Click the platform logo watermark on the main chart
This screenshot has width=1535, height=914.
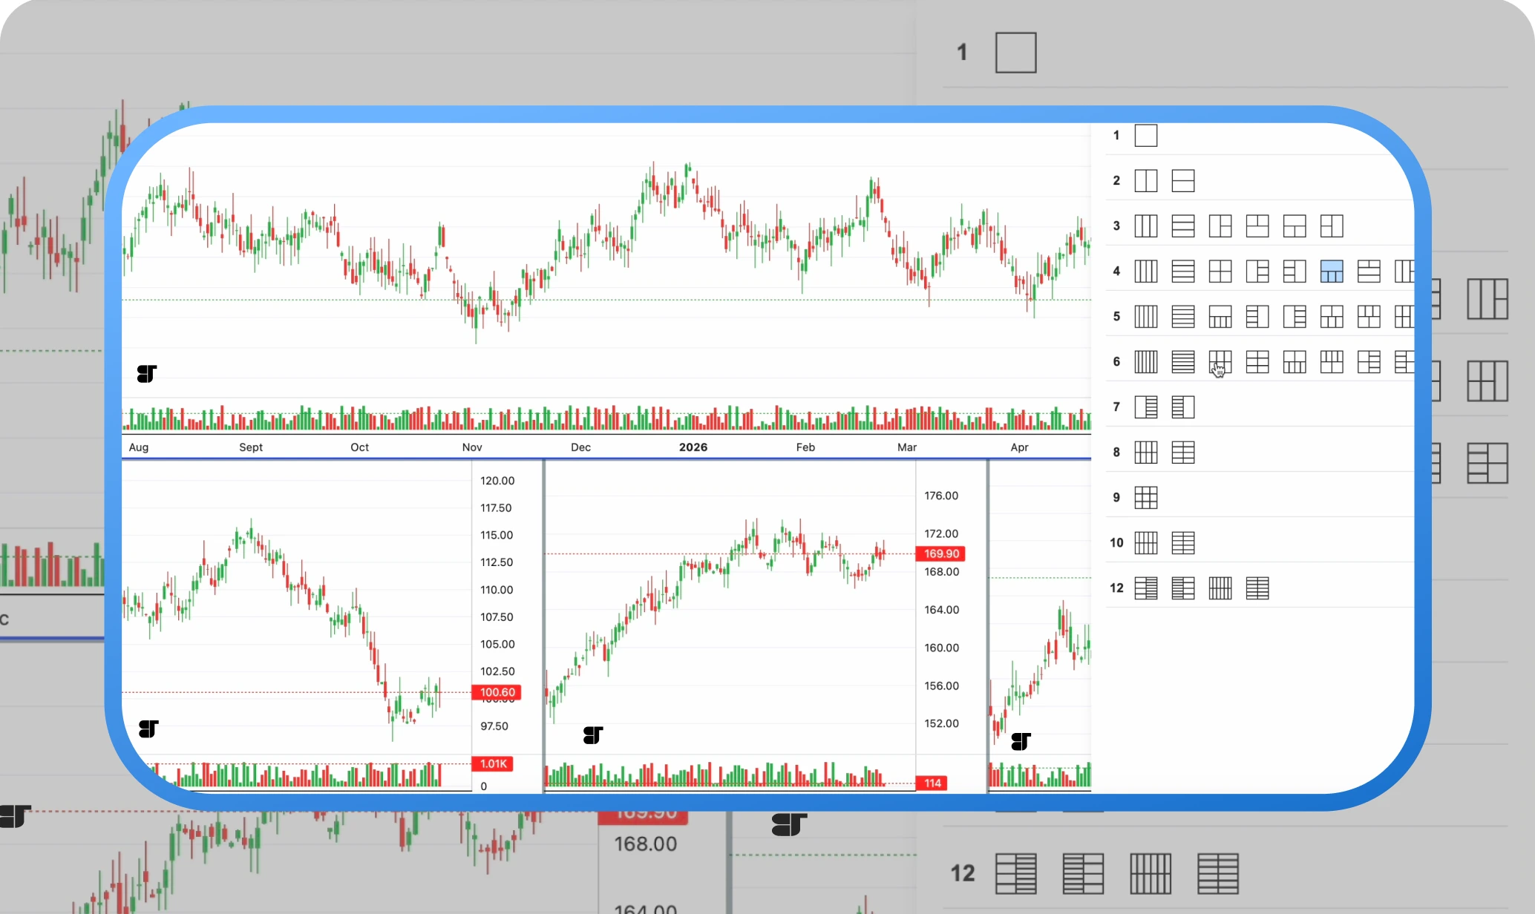click(146, 374)
